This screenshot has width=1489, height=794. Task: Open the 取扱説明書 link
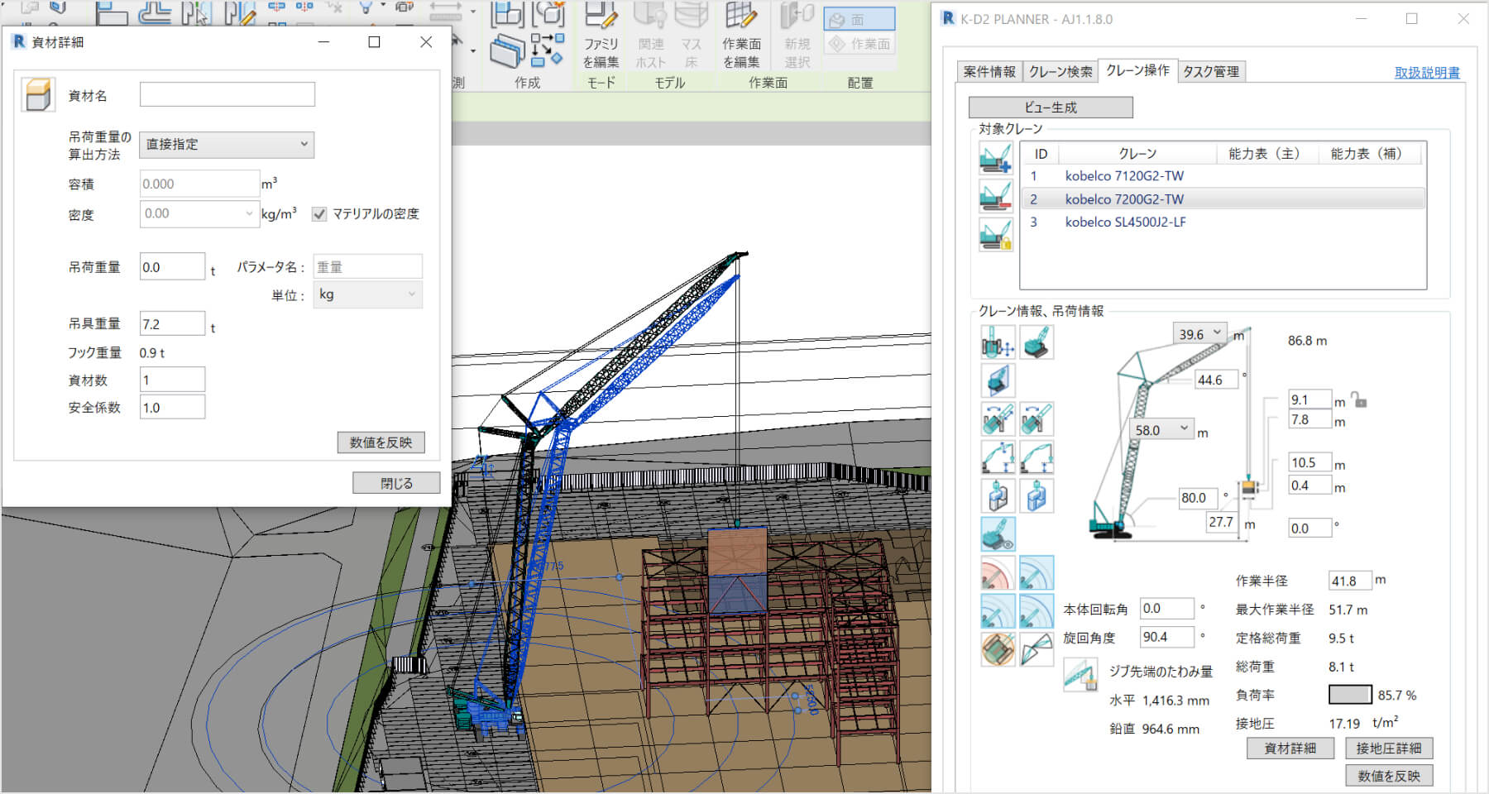(1427, 73)
